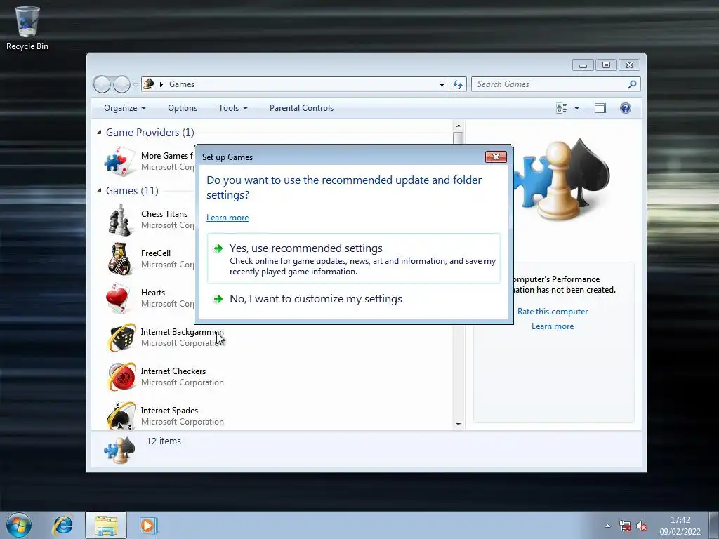
Task: Click the Games help question mark icon
Action: click(625, 108)
